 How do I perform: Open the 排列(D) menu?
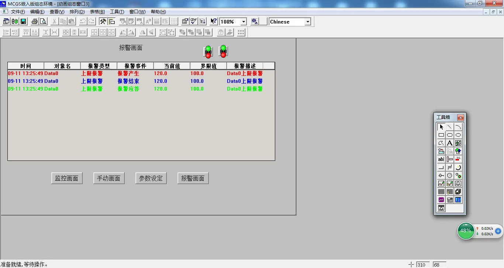click(77, 12)
